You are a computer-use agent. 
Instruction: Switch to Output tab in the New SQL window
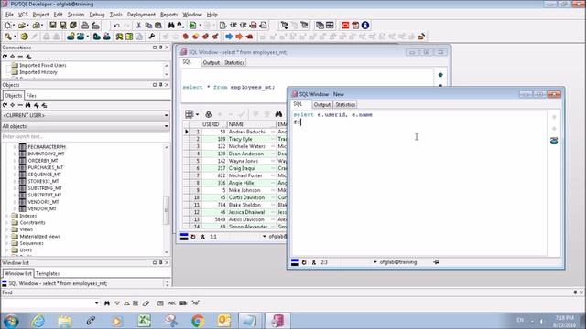click(x=321, y=105)
